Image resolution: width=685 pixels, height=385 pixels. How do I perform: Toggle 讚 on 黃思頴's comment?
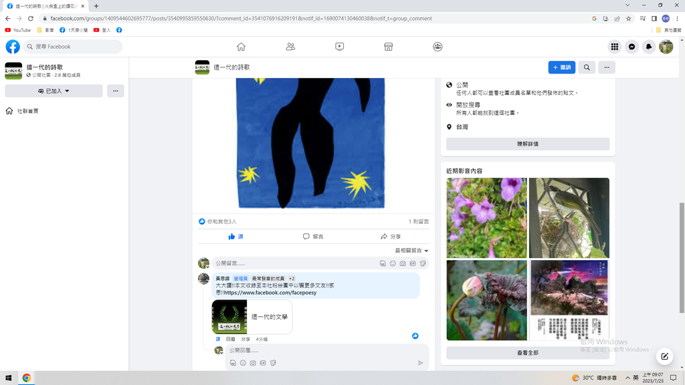click(218, 340)
